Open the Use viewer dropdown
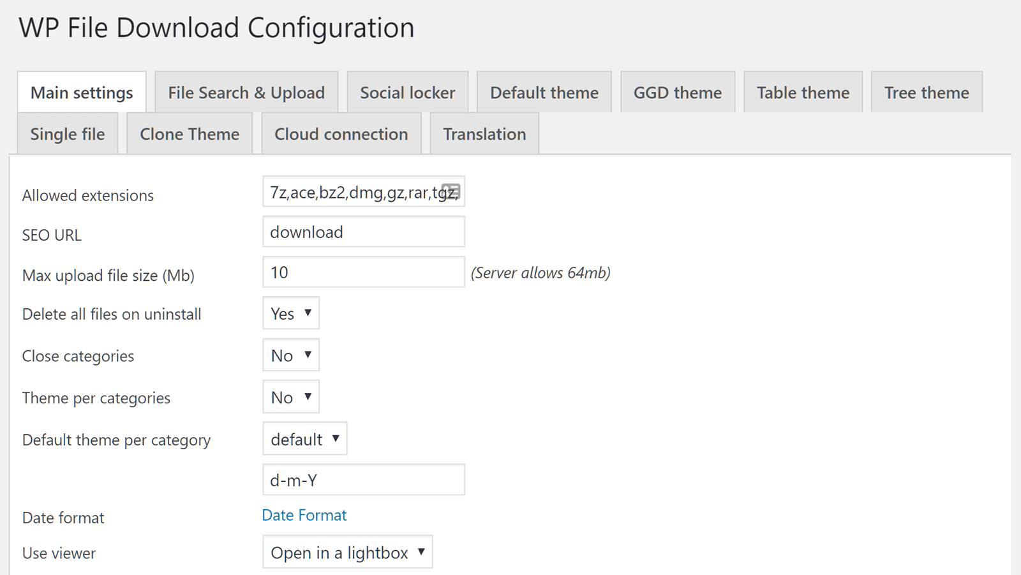Screen dimensions: 1021x575 coord(347,553)
